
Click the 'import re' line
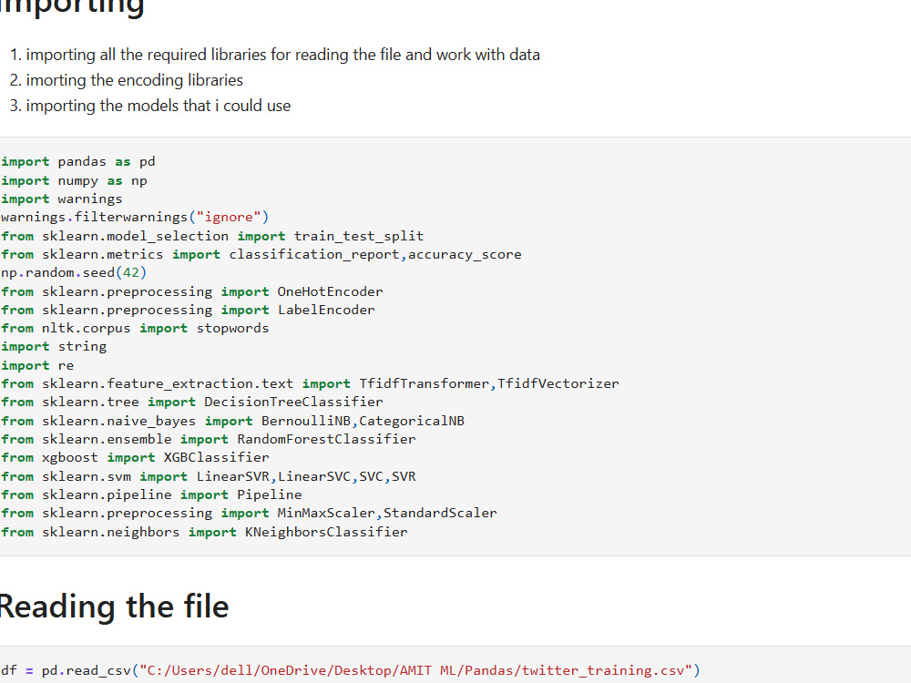pos(37,365)
